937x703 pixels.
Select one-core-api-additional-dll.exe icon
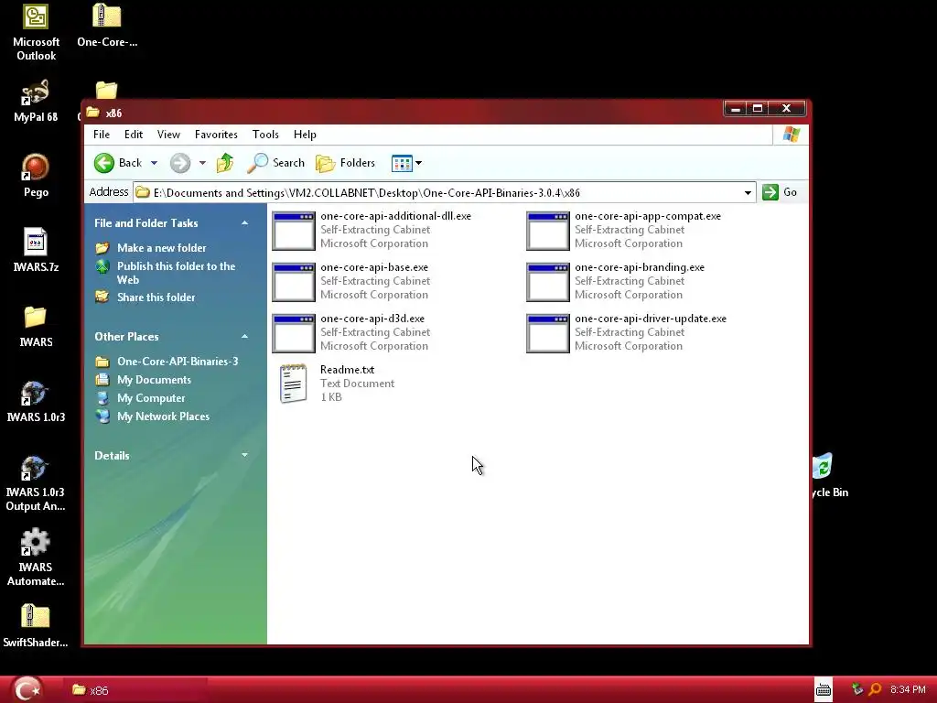coord(294,231)
